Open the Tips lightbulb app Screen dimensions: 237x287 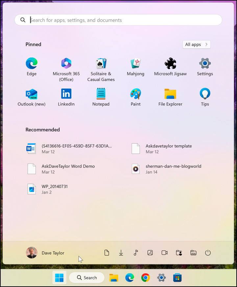tap(205, 97)
